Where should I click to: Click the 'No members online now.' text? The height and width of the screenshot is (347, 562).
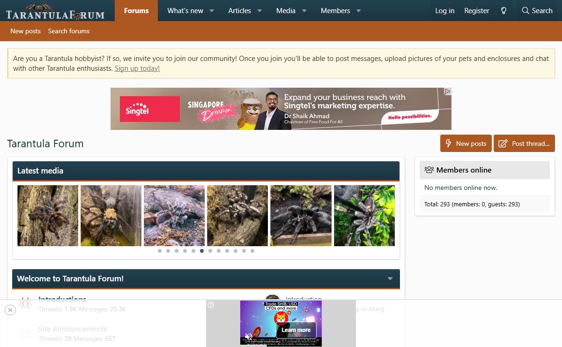pyautogui.click(x=461, y=188)
